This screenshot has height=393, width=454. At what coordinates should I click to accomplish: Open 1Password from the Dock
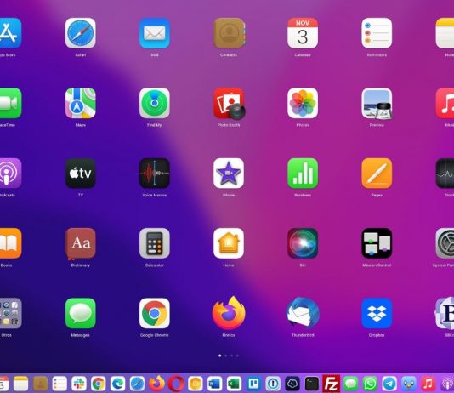273,384
